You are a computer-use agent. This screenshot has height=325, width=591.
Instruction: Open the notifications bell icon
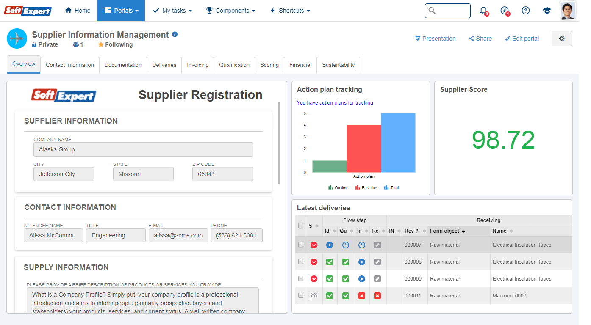click(x=483, y=11)
